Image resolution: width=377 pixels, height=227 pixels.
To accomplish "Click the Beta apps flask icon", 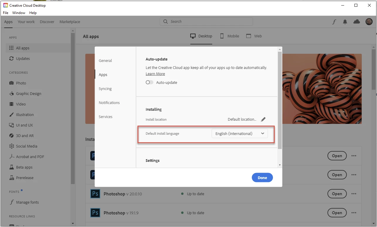I will coord(11,167).
